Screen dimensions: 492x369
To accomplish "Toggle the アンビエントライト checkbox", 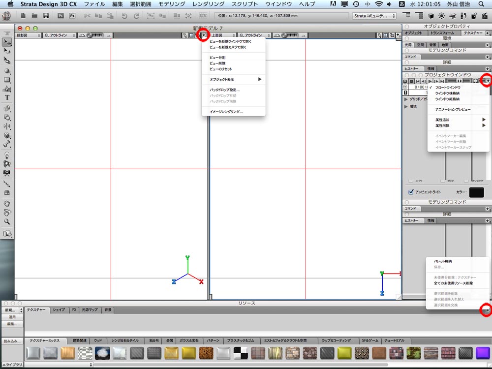I will click(411, 192).
